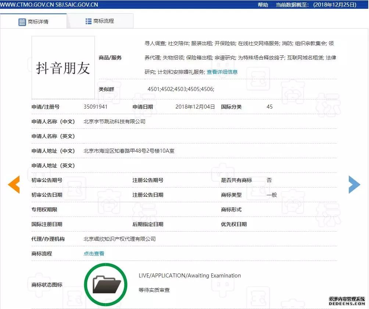Open the 查看详细信息 link
The height and width of the screenshot is (309, 369).
pyautogui.click(x=222, y=72)
